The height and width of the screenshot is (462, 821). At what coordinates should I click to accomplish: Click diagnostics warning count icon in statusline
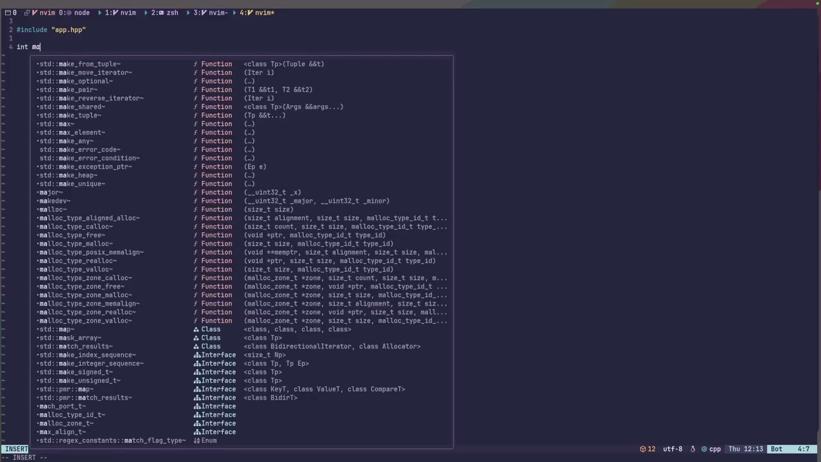point(643,449)
